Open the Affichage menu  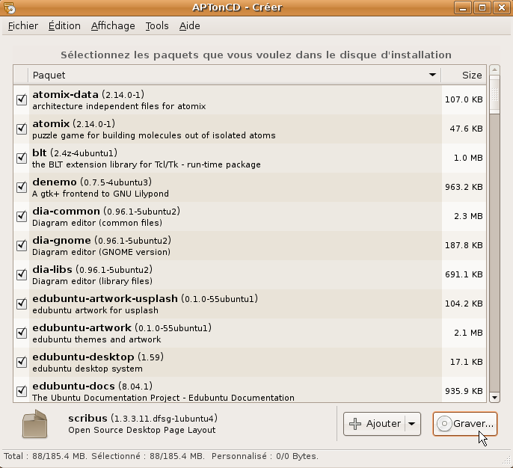pyautogui.click(x=113, y=26)
